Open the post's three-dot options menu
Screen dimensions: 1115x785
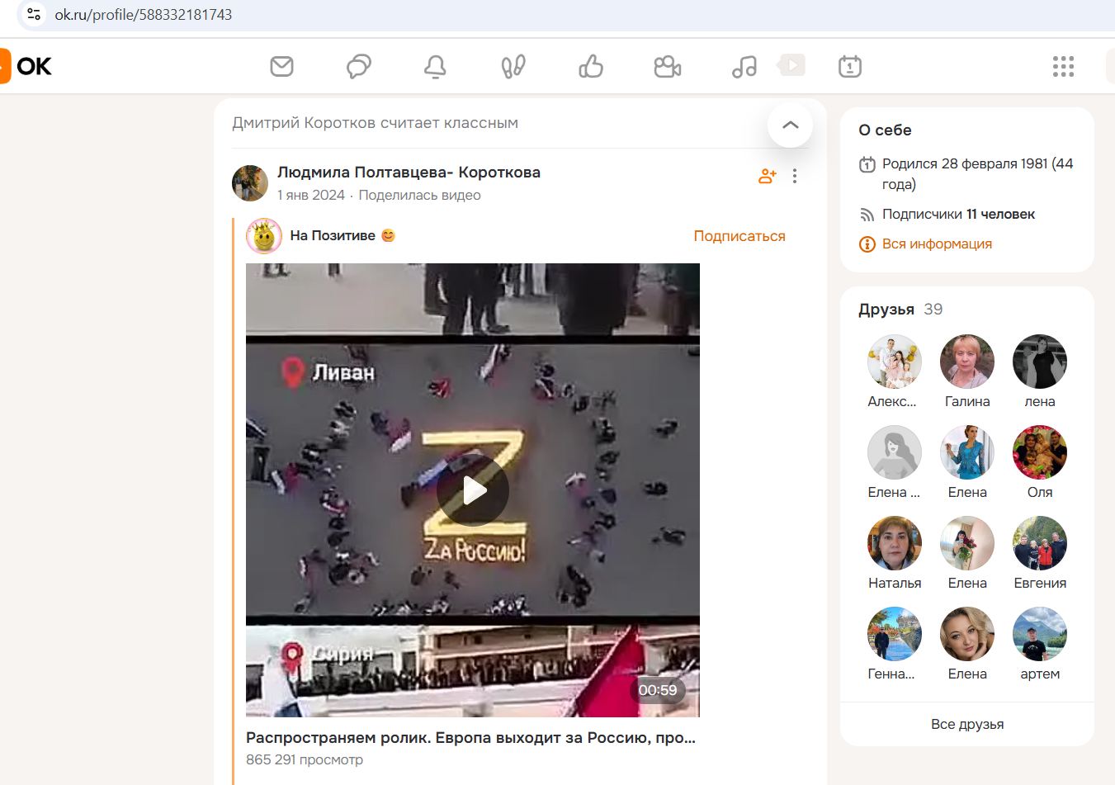tap(794, 176)
